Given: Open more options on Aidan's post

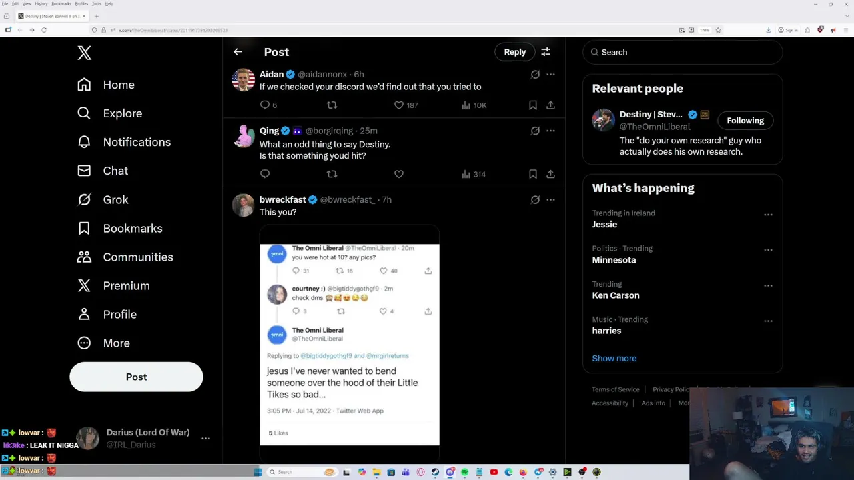Looking at the screenshot, I should tap(550, 74).
